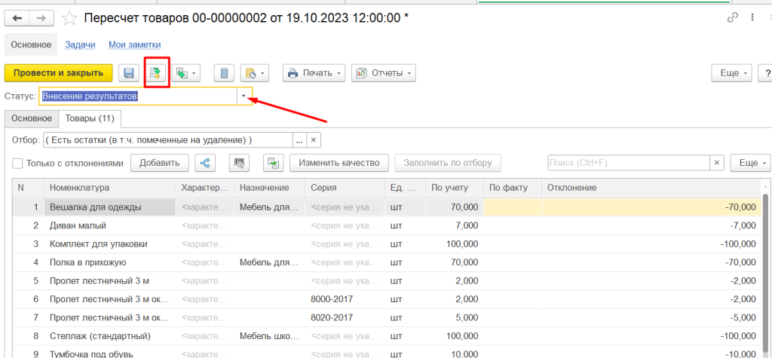The image size is (772, 358).
Task: Switch to the Основное document tab
Action: tap(32, 118)
